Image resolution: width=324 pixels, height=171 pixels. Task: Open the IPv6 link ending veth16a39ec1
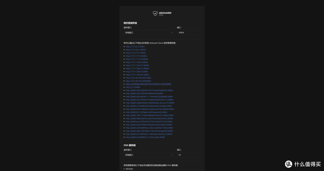coord(149,134)
